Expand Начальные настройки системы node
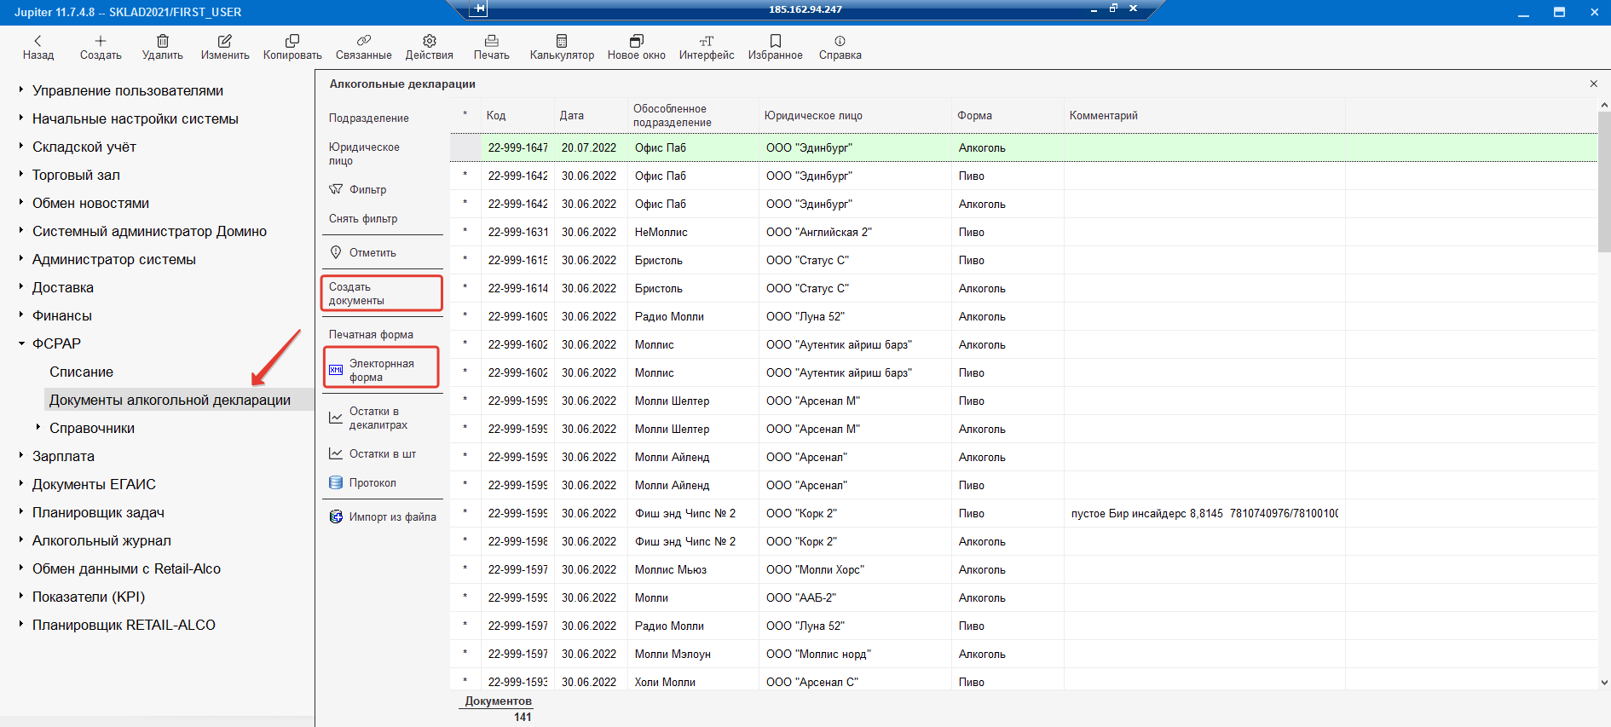The height and width of the screenshot is (727, 1611). click(x=21, y=118)
